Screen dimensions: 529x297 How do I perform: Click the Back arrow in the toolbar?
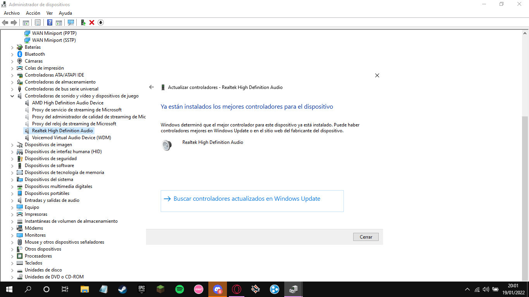[x=5, y=22]
